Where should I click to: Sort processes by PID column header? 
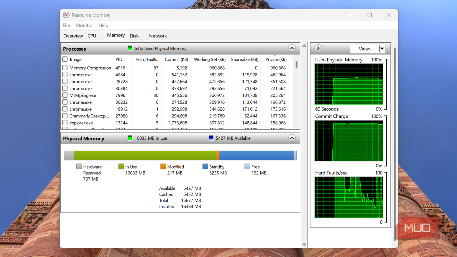(x=119, y=59)
